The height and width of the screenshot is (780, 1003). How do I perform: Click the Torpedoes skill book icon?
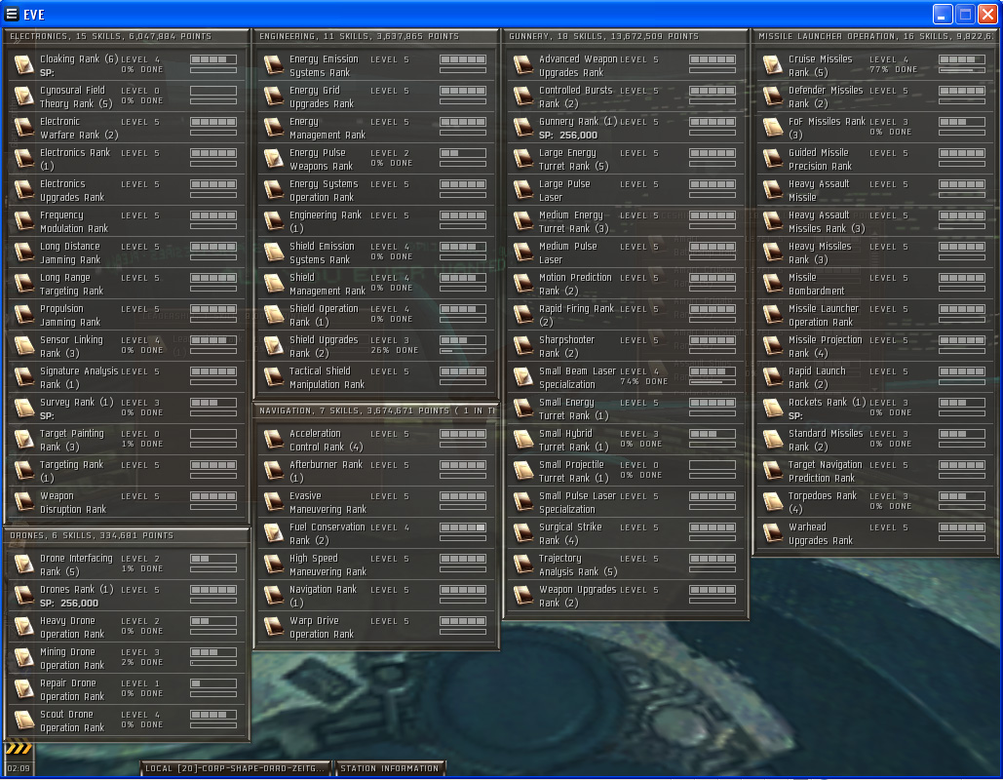pyautogui.click(x=772, y=502)
